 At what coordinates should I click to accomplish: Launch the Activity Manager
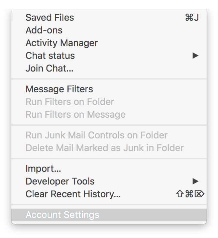tap(109, 43)
